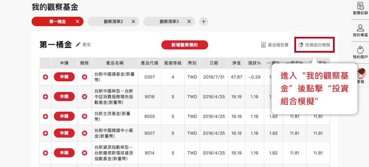Screen dimensions: 369x167
Task: Expand the 9018 fund row plus icon
Action: pyautogui.click(x=45, y=96)
